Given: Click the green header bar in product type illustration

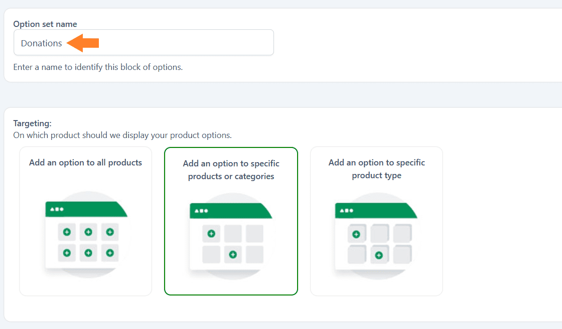Looking at the screenshot, I should coord(376,210).
